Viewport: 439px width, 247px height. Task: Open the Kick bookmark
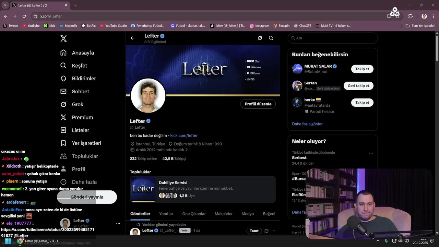click(x=49, y=26)
